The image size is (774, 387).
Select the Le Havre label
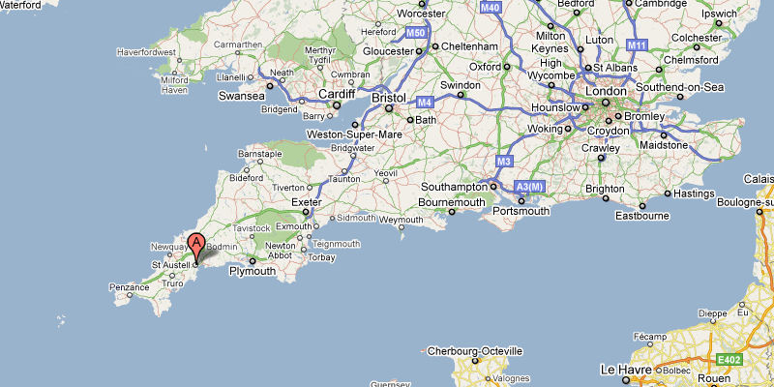[x=623, y=370]
